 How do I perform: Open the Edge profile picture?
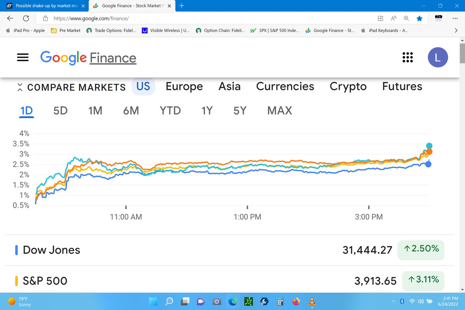[439, 18]
